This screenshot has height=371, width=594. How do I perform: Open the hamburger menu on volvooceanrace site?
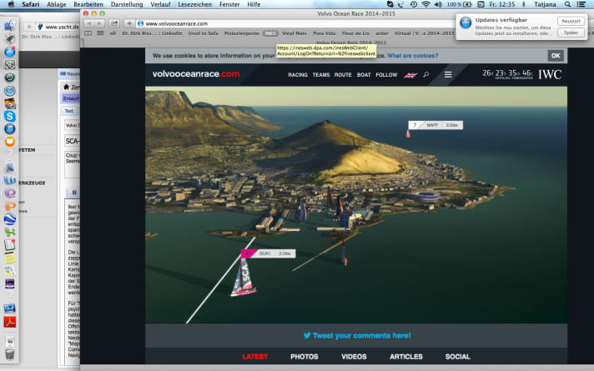(448, 74)
